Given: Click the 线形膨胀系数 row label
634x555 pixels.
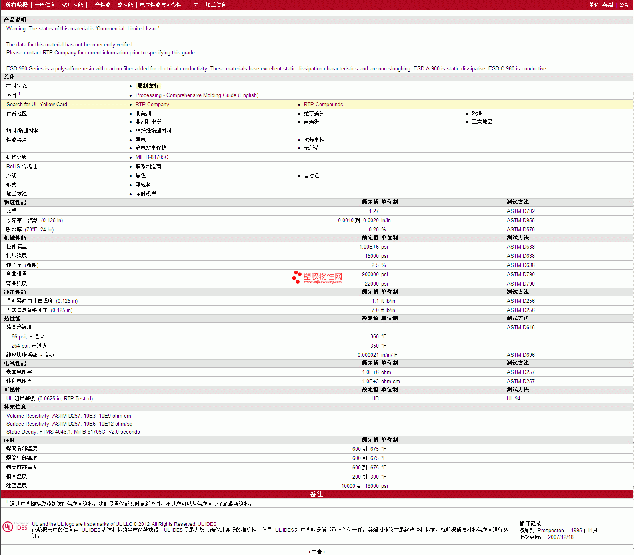Looking at the screenshot, I should (30, 355).
